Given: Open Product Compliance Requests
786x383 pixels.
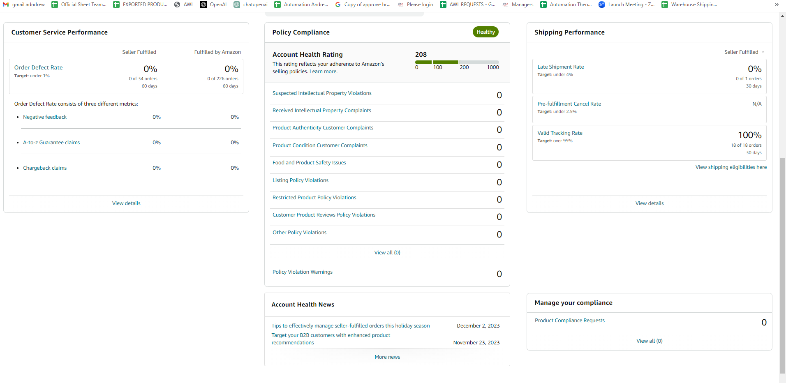Looking at the screenshot, I should pos(570,321).
